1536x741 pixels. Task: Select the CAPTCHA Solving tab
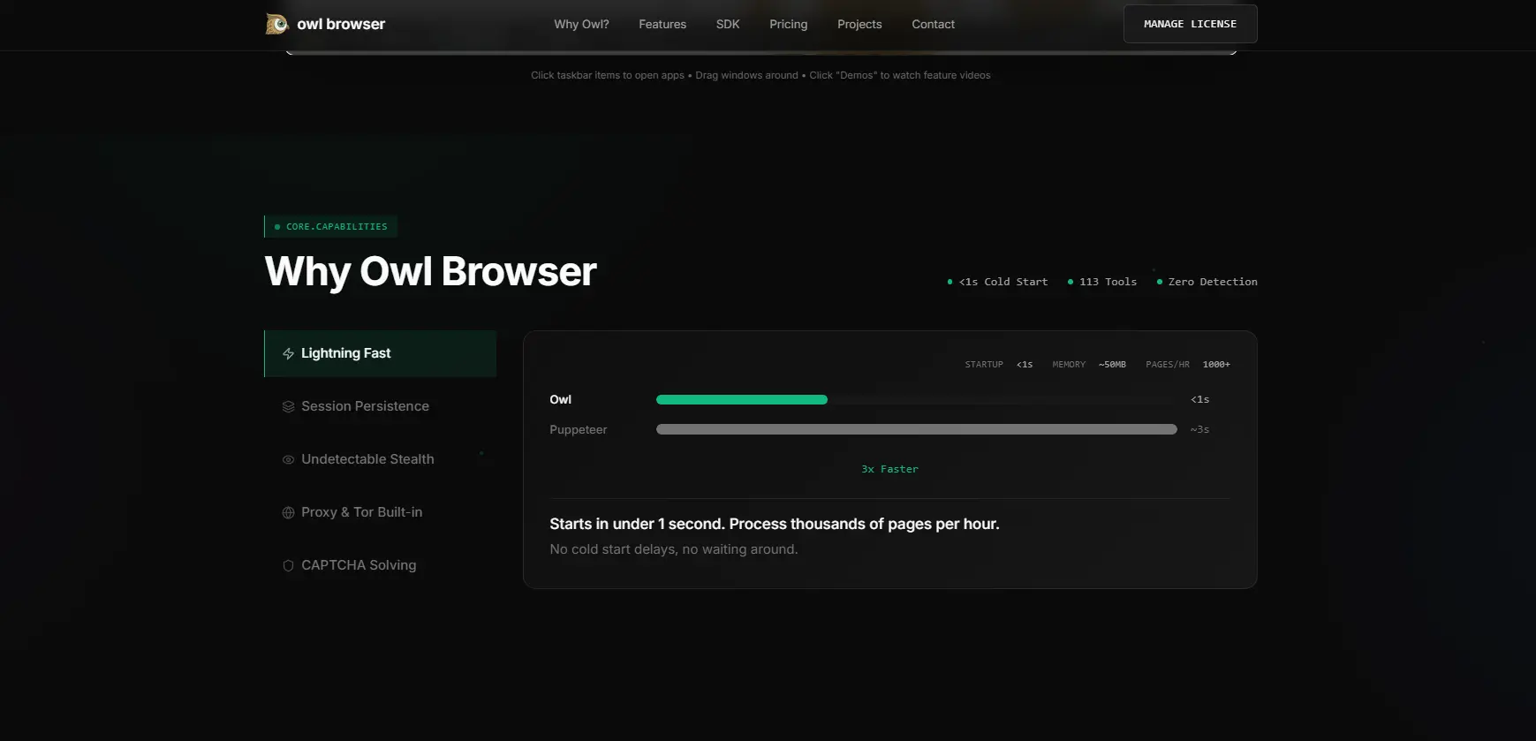380,565
